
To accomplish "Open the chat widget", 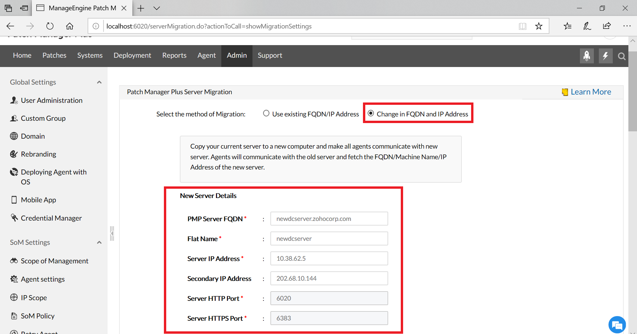I will coord(617,325).
